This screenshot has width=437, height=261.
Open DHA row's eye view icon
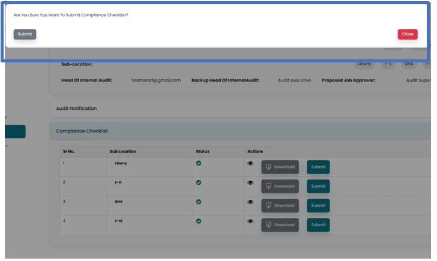point(250,202)
